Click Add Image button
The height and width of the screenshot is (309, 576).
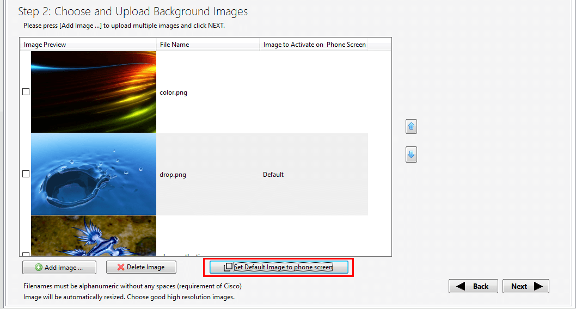(59, 267)
